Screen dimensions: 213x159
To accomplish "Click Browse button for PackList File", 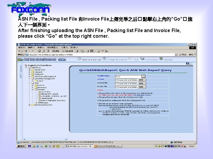I will pyautogui.click(x=142, y=84).
